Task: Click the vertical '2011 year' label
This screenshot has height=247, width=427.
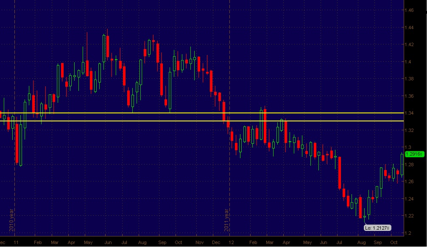Action: coord(226,220)
